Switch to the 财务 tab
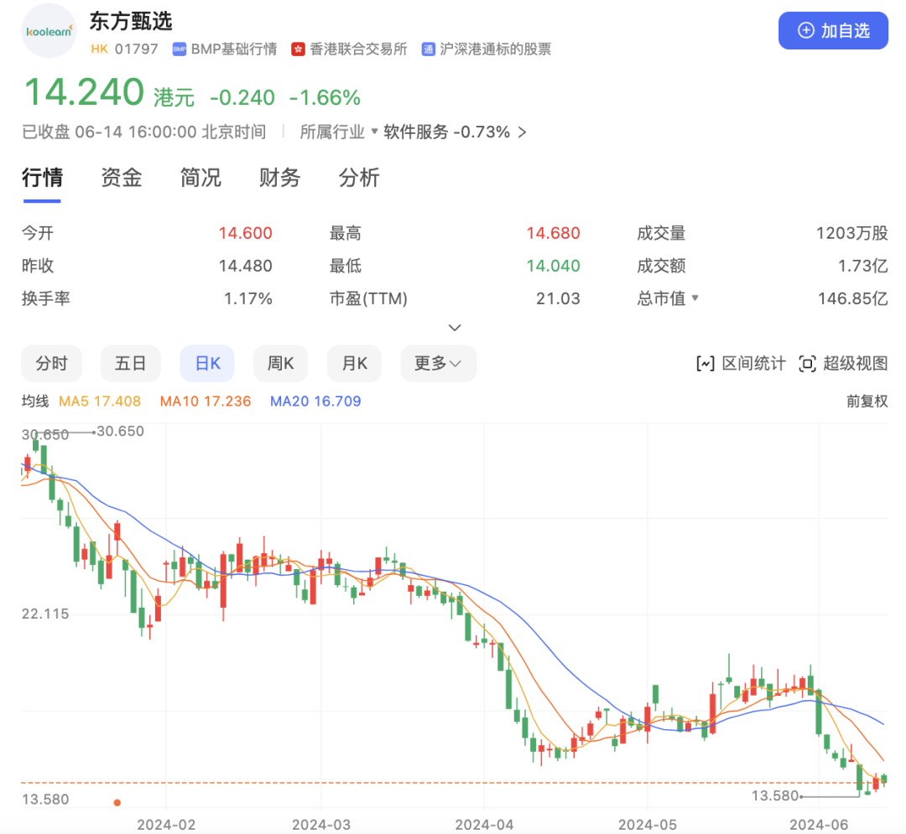 (x=279, y=178)
